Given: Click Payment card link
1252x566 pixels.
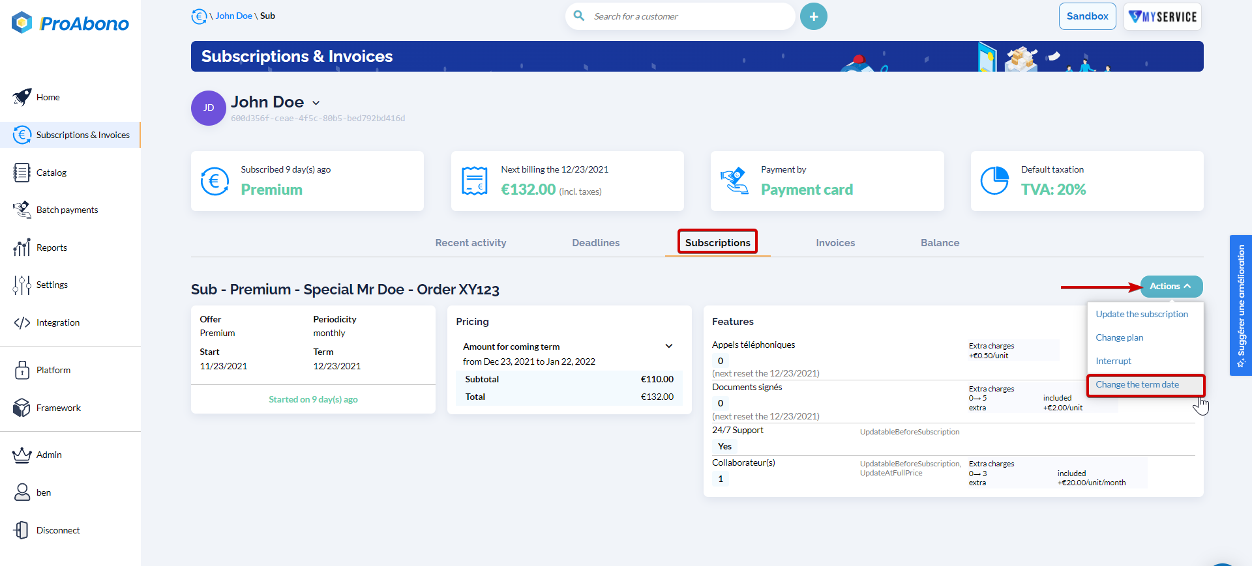Looking at the screenshot, I should coord(807,190).
